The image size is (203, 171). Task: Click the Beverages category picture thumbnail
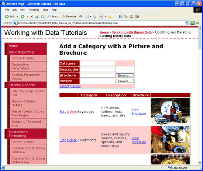pos(170,111)
